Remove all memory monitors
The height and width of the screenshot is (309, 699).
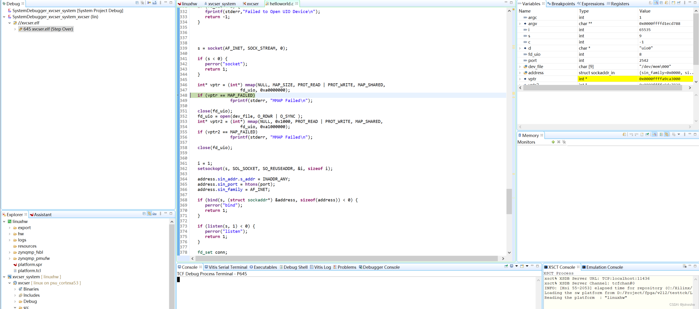tap(564, 142)
